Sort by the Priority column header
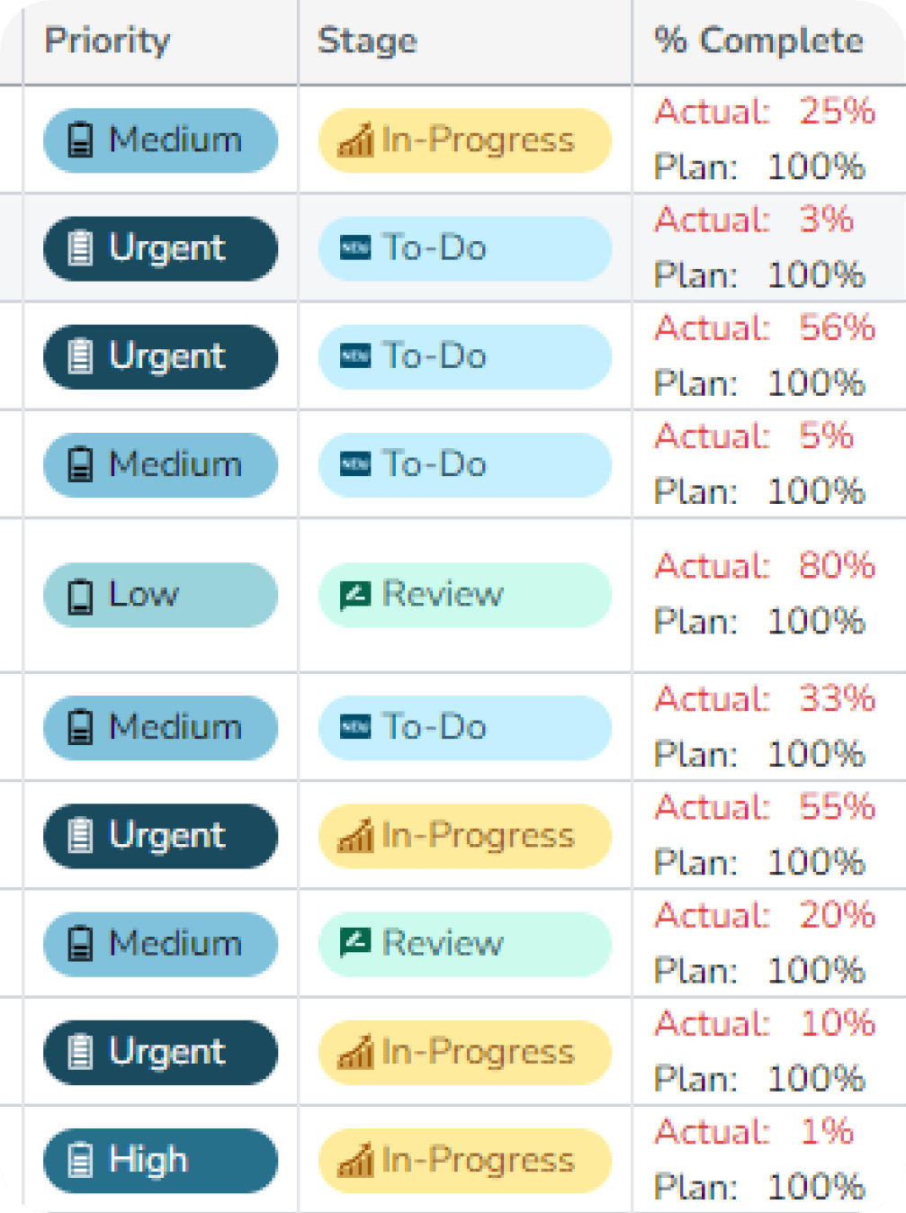This screenshot has height=1213, width=906. tap(107, 40)
